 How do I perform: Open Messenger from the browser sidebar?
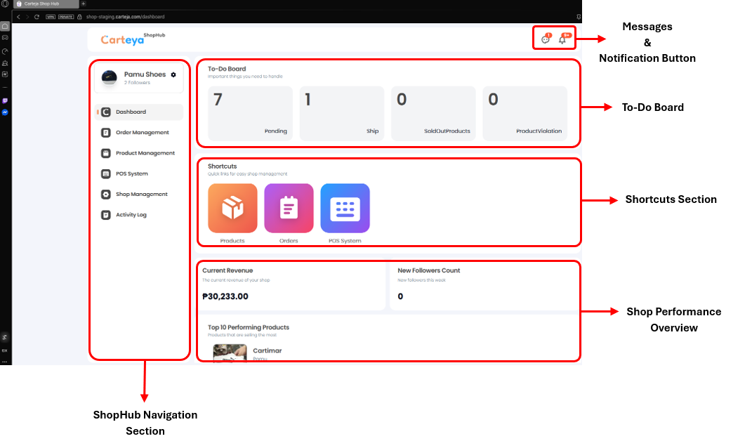pyautogui.click(x=5, y=112)
